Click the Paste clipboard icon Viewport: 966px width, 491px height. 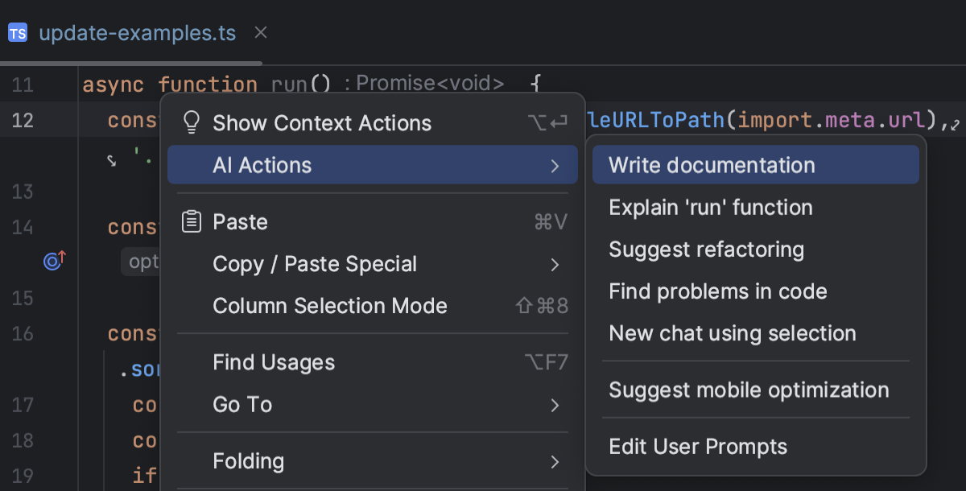tap(191, 221)
